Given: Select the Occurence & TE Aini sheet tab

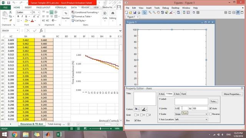Looking at the screenshot, I should tap(32, 124).
